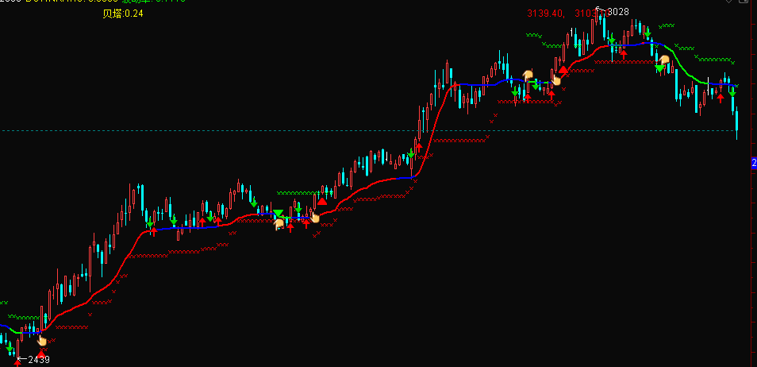Click the hand icon left of the mid-chart red triangle

(x=315, y=218)
